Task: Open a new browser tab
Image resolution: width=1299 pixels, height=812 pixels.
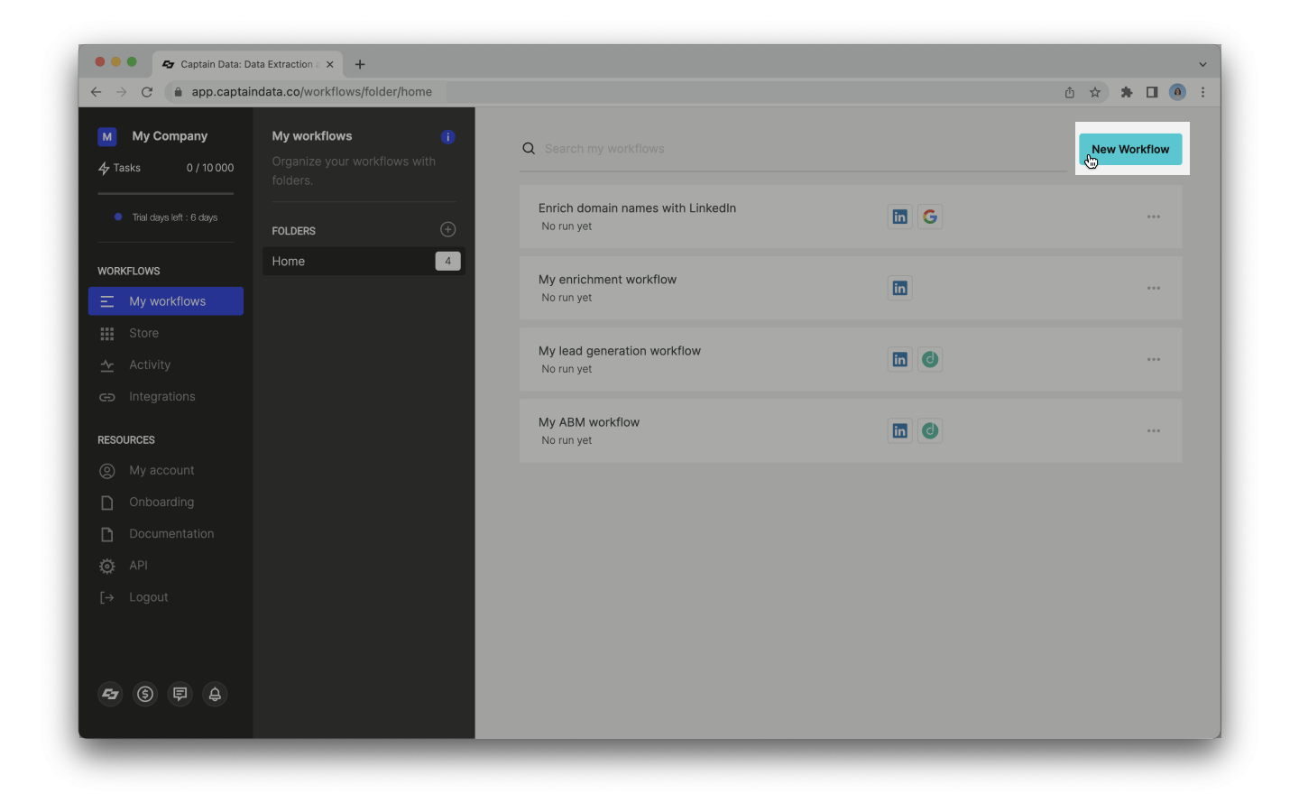Action: [360, 64]
